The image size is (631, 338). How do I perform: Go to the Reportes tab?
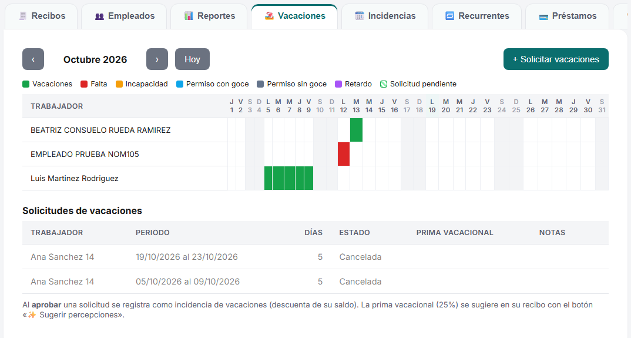point(209,16)
